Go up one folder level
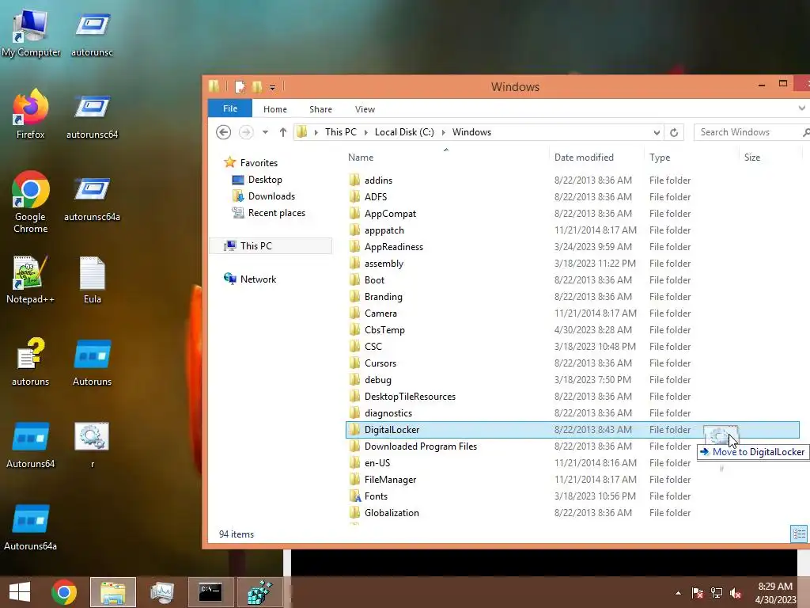This screenshot has width=810, height=608. (x=282, y=132)
